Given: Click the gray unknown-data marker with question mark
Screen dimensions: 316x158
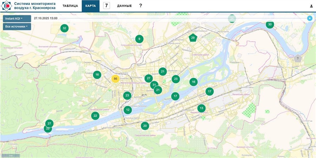Looking at the screenshot, I should pos(297,59).
